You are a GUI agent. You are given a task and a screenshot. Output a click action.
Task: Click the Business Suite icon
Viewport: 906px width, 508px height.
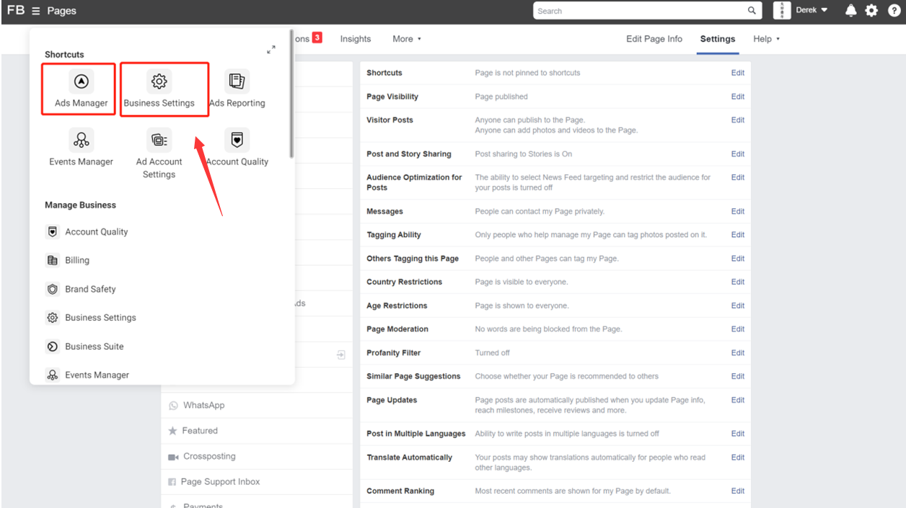(x=52, y=347)
